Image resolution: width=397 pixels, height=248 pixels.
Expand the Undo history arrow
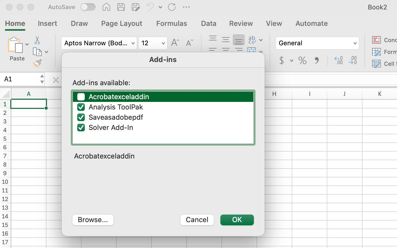tap(160, 7)
